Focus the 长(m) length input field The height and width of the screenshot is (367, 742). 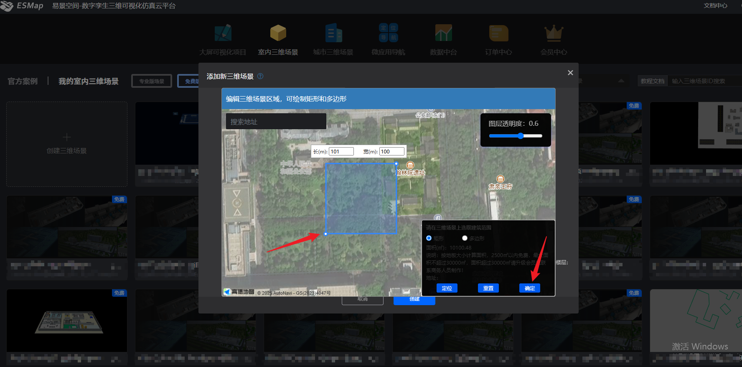pos(341,151)
